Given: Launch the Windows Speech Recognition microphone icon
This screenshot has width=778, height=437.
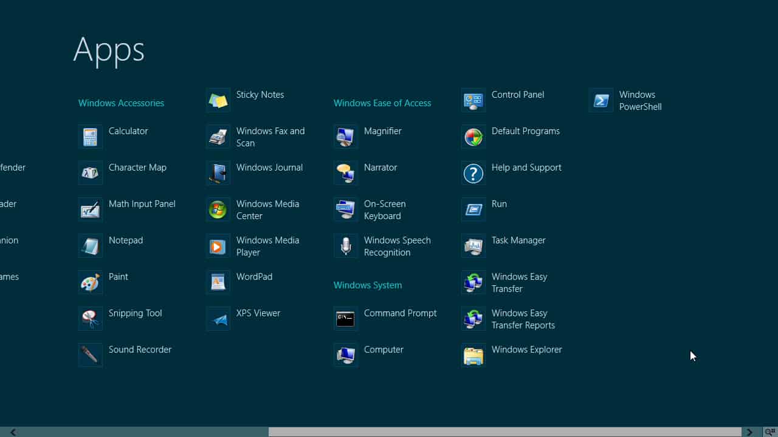Looking at the screenshot, I should [346, 246].
